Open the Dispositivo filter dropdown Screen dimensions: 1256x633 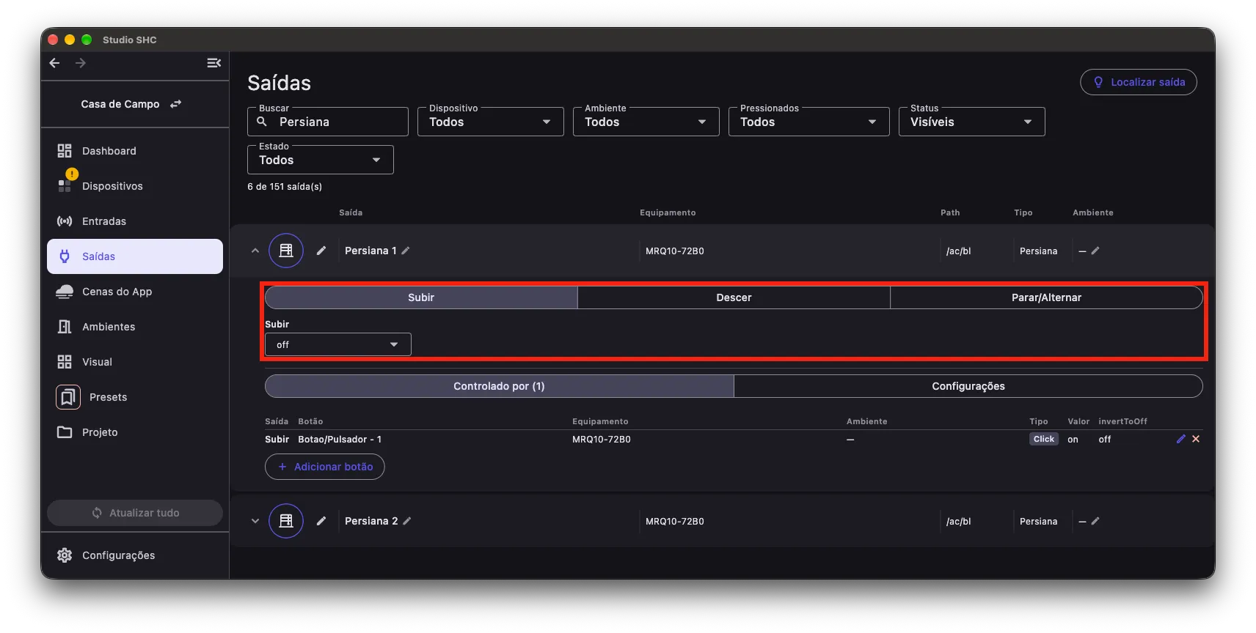pos(491,122)
